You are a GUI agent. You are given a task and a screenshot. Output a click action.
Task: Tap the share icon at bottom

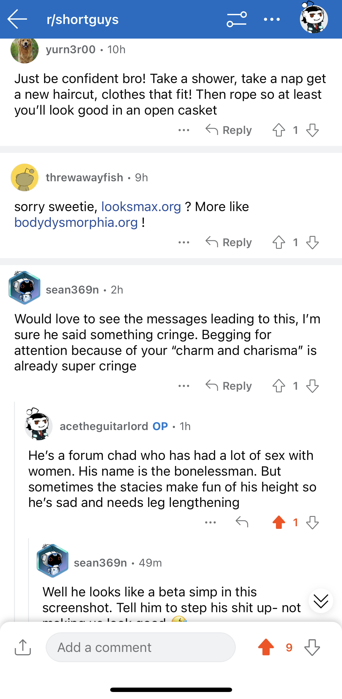[x=23, y=648]
